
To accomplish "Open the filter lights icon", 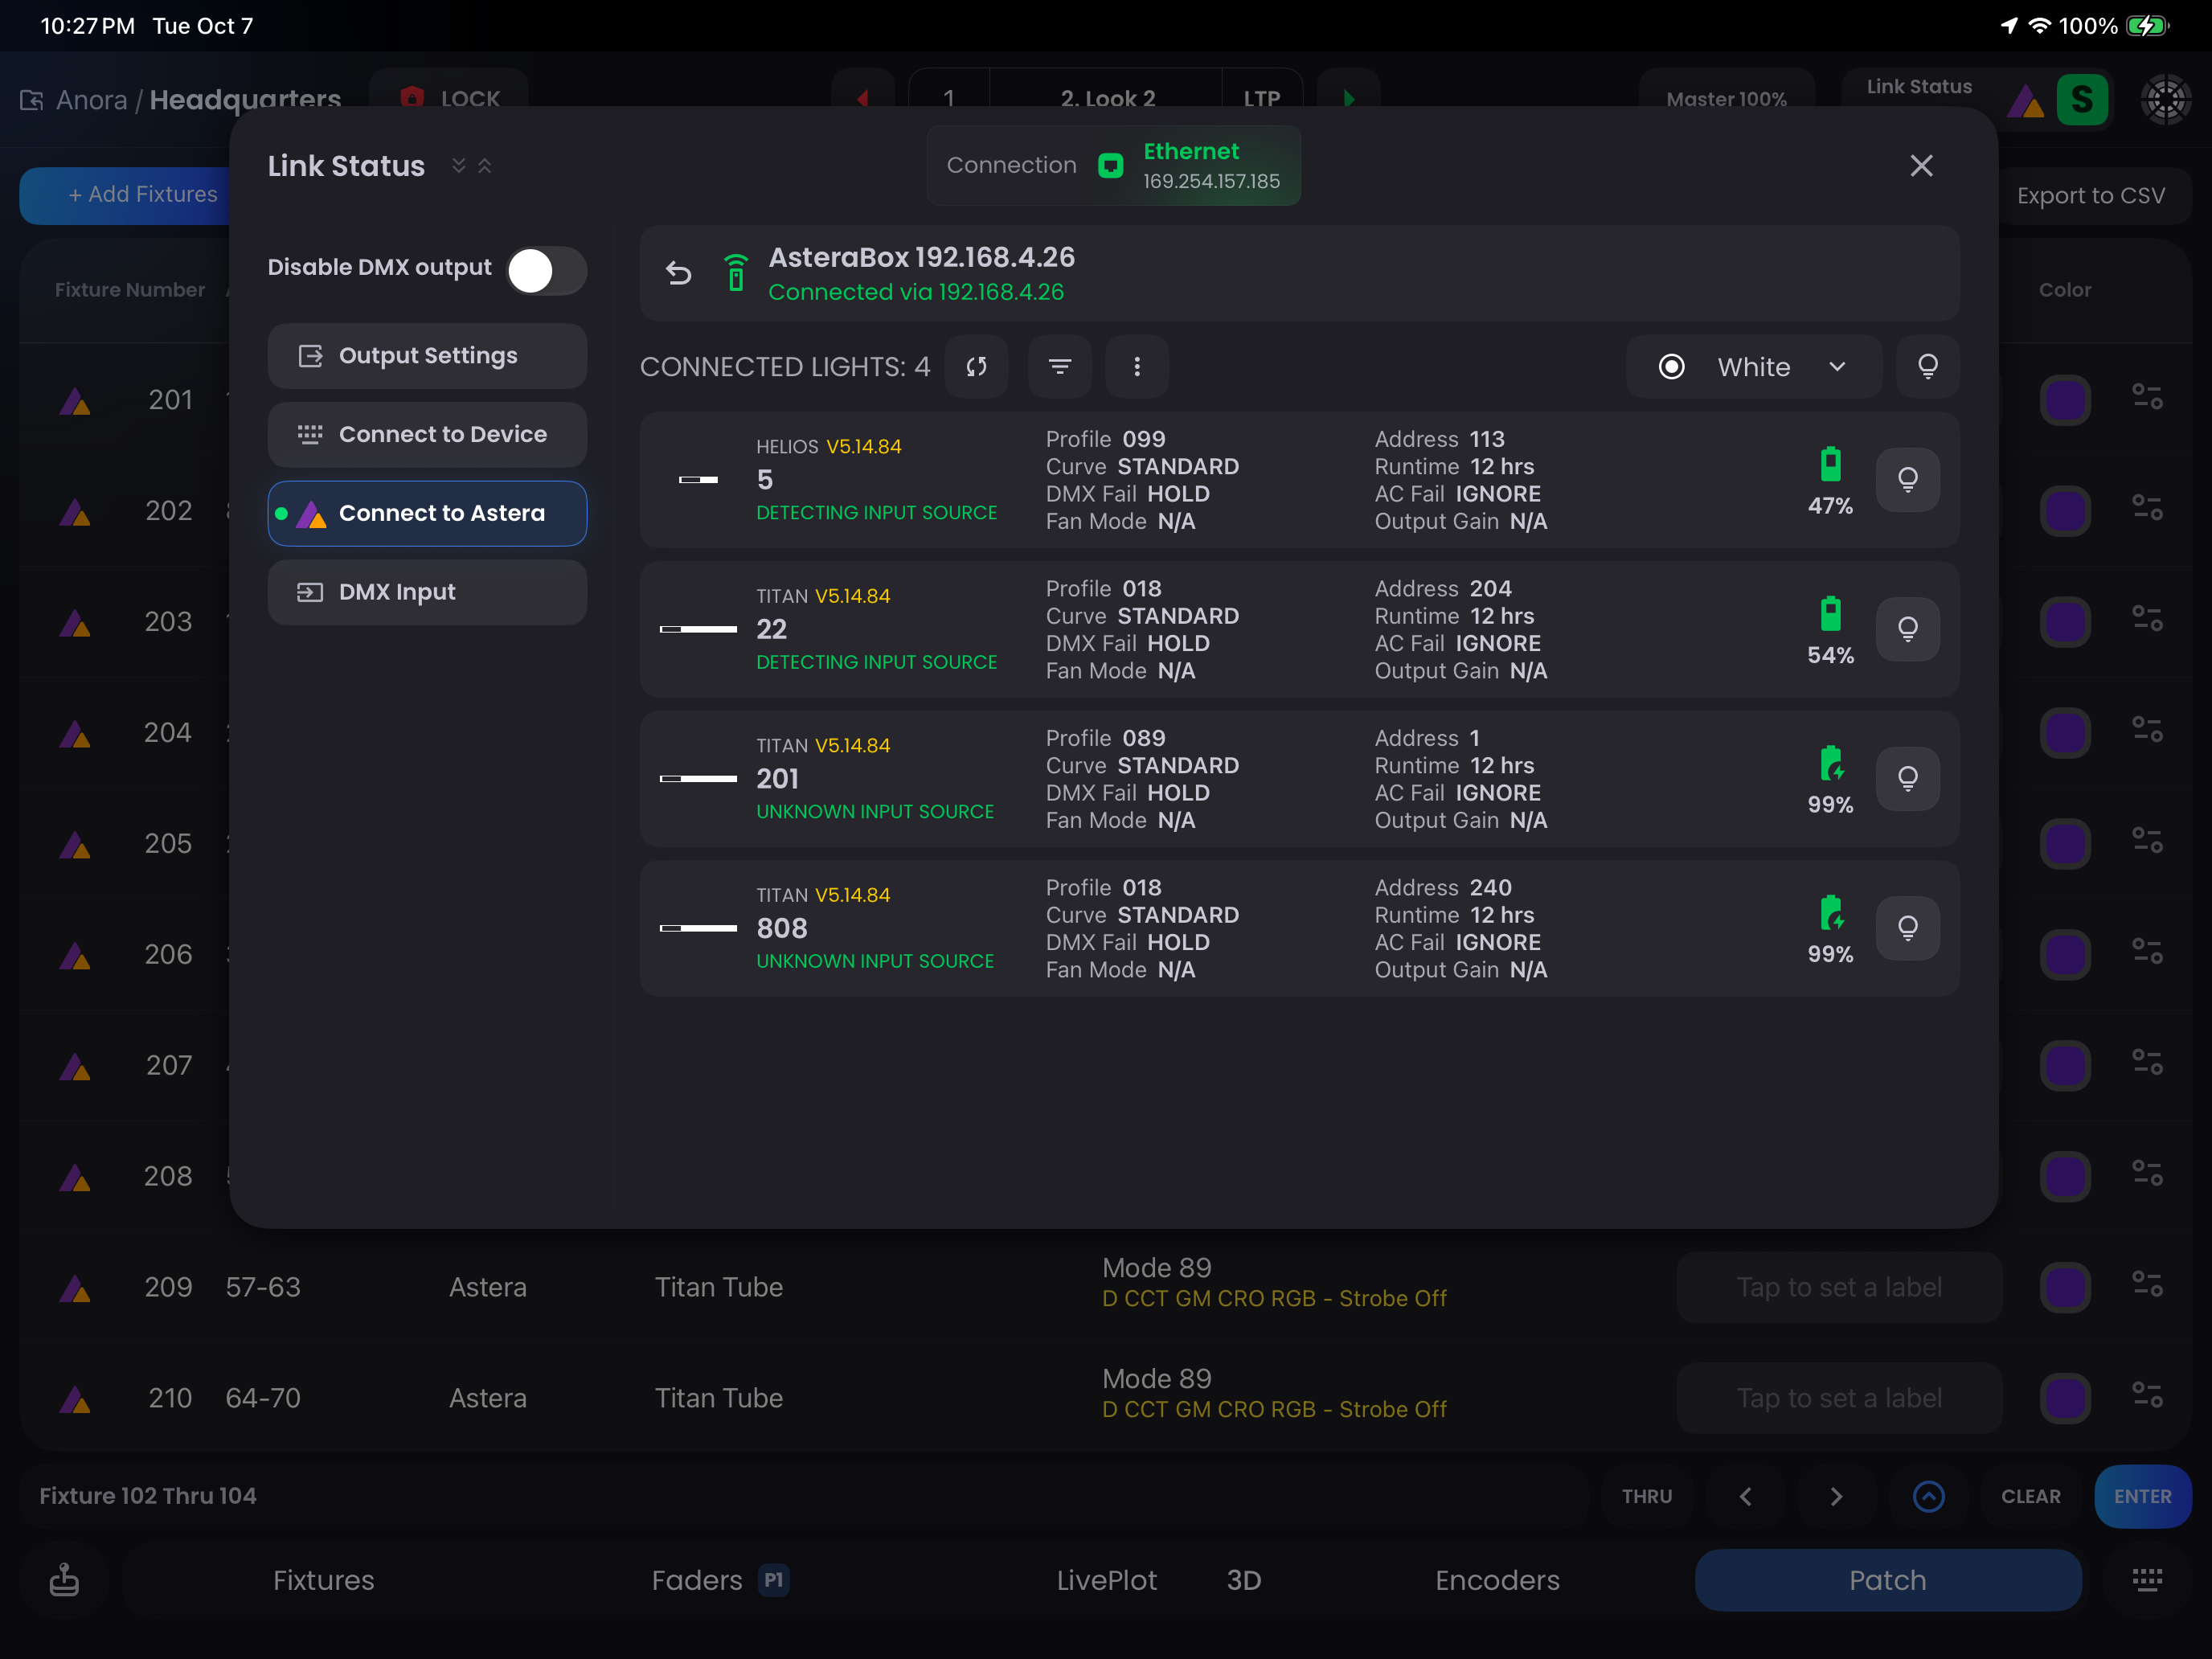I will [1059, 367].
